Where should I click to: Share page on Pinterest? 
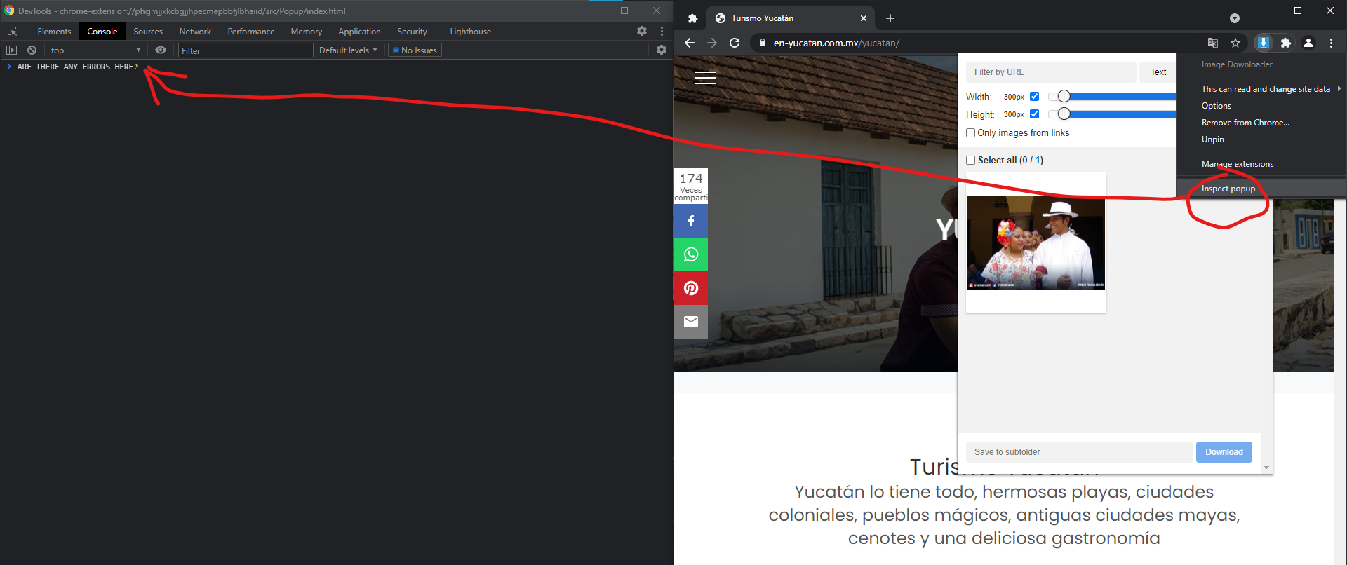pyautogui.click(x=691, y=288)
